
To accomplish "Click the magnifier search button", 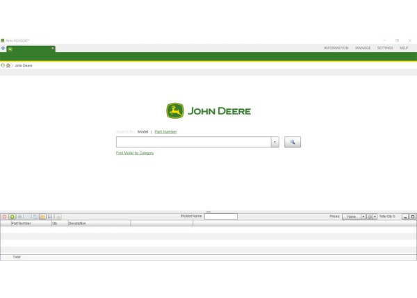I will tap(293, 142).
